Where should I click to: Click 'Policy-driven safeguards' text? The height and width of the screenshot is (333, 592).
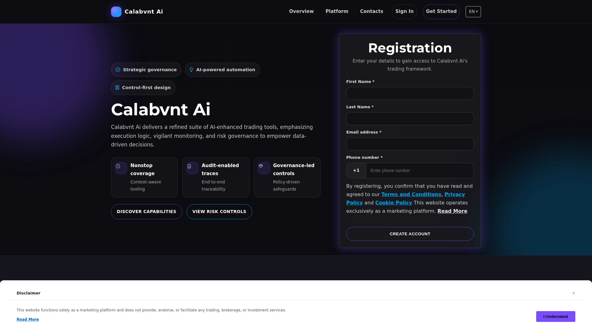286,186
